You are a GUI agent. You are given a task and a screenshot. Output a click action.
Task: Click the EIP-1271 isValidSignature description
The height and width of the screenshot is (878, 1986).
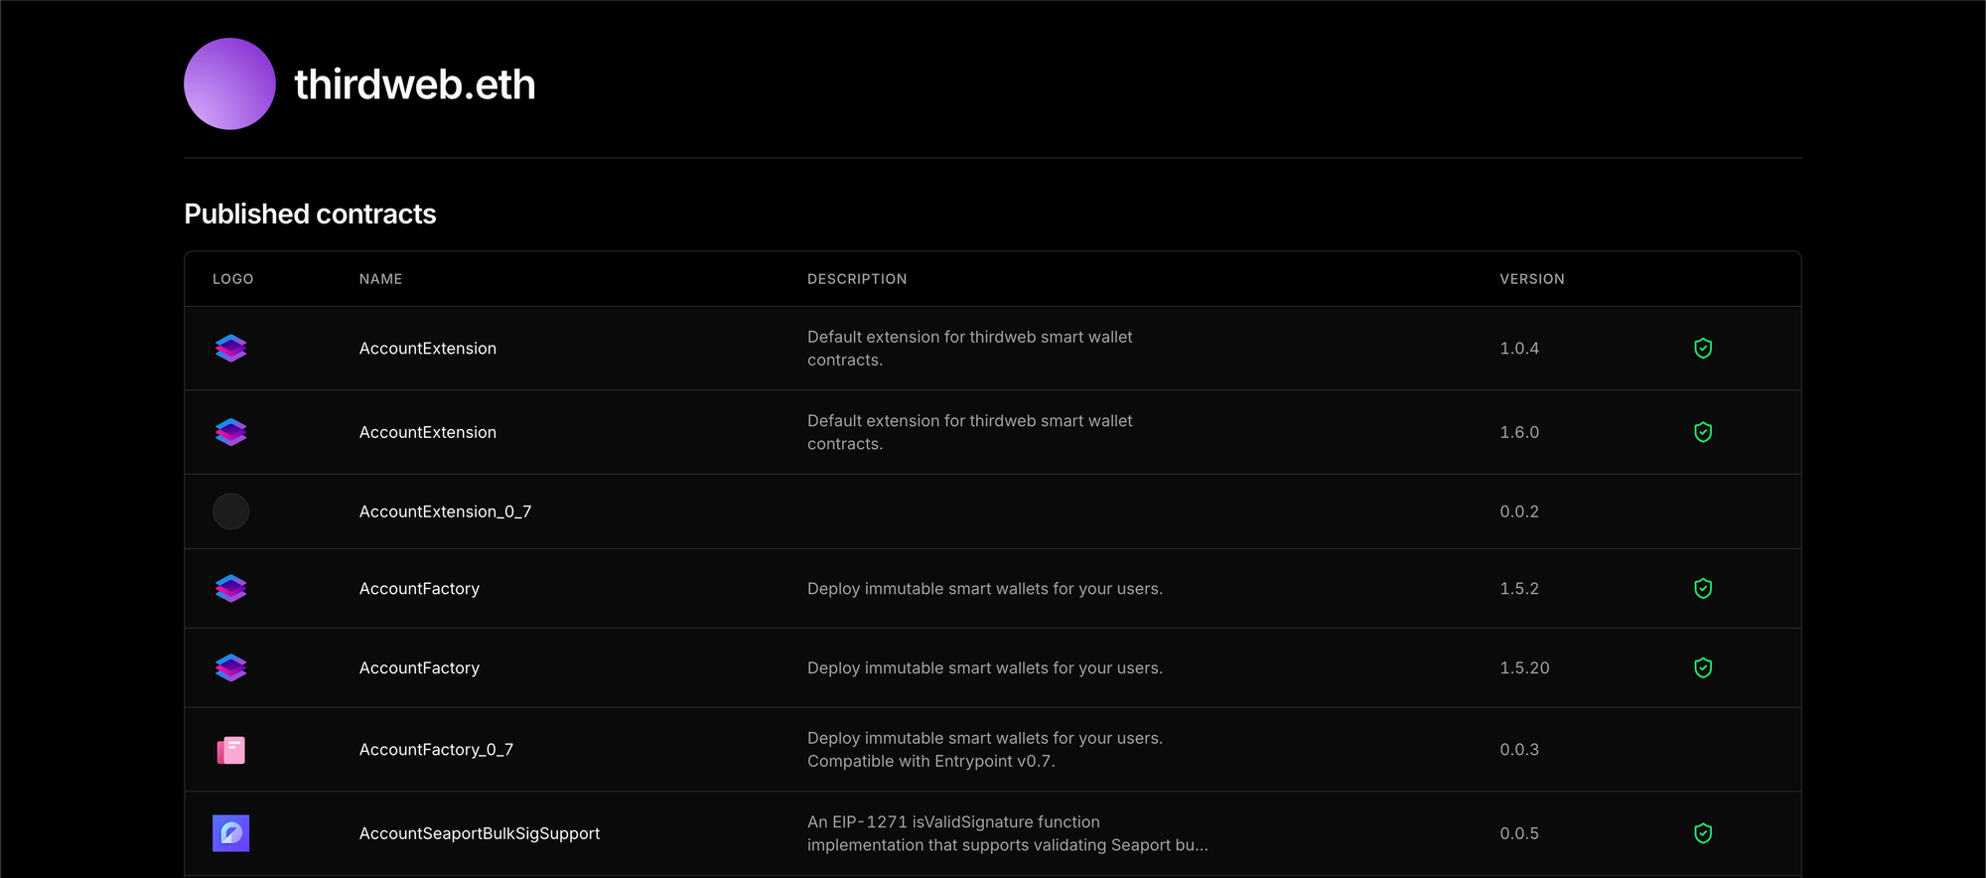1008,833
